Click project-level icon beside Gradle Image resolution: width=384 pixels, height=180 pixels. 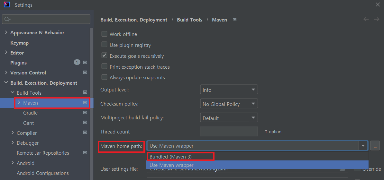point(85,112)
